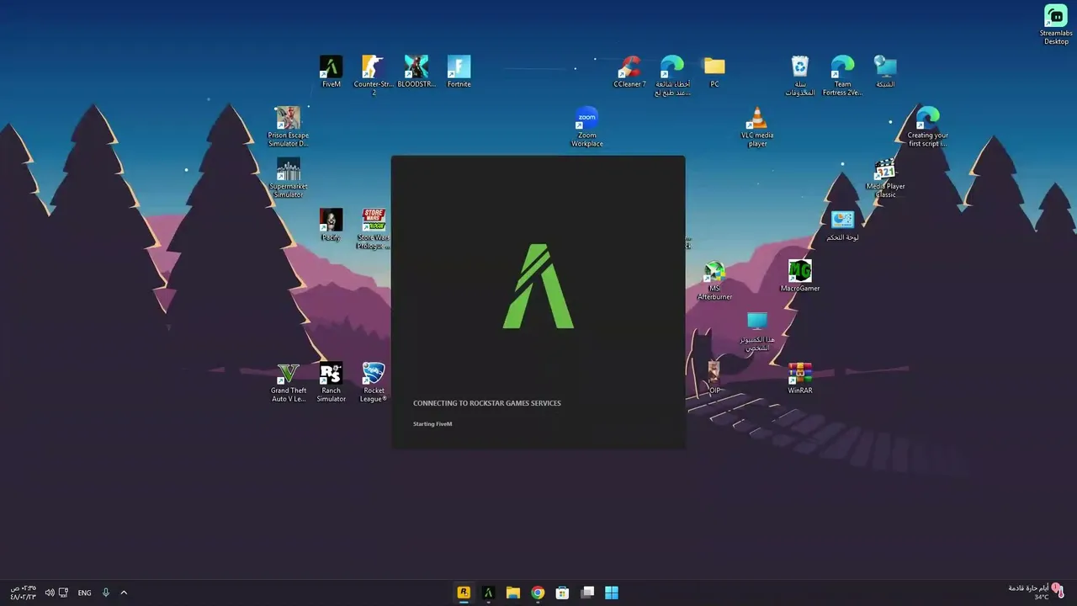Image resolution: width=1077 pixels, height=606 pixels.
Task: Select the Streamlabs Desktop icon
Action: 1056,24
